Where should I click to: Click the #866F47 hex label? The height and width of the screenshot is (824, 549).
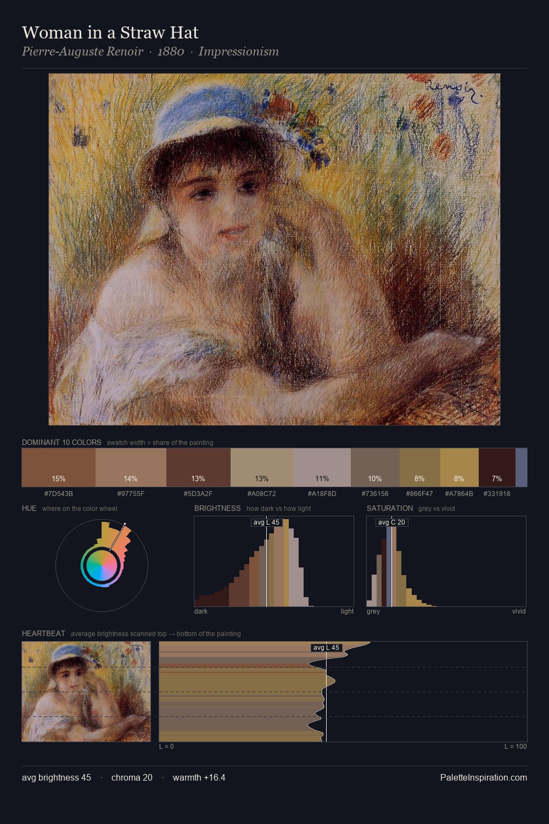[420, 494]
